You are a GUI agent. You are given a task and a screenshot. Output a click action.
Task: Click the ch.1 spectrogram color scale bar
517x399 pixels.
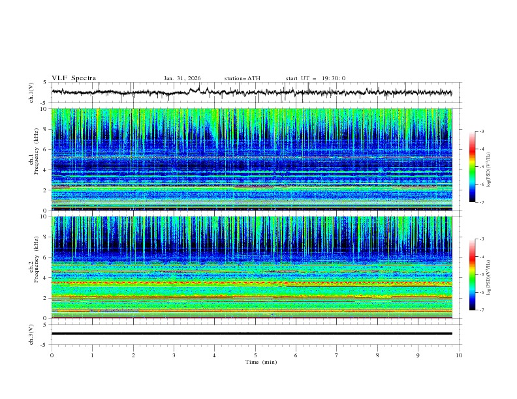[x=472, y=167]
